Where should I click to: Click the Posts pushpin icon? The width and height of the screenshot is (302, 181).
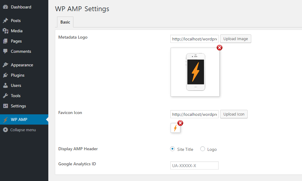(x=5, y=21)
